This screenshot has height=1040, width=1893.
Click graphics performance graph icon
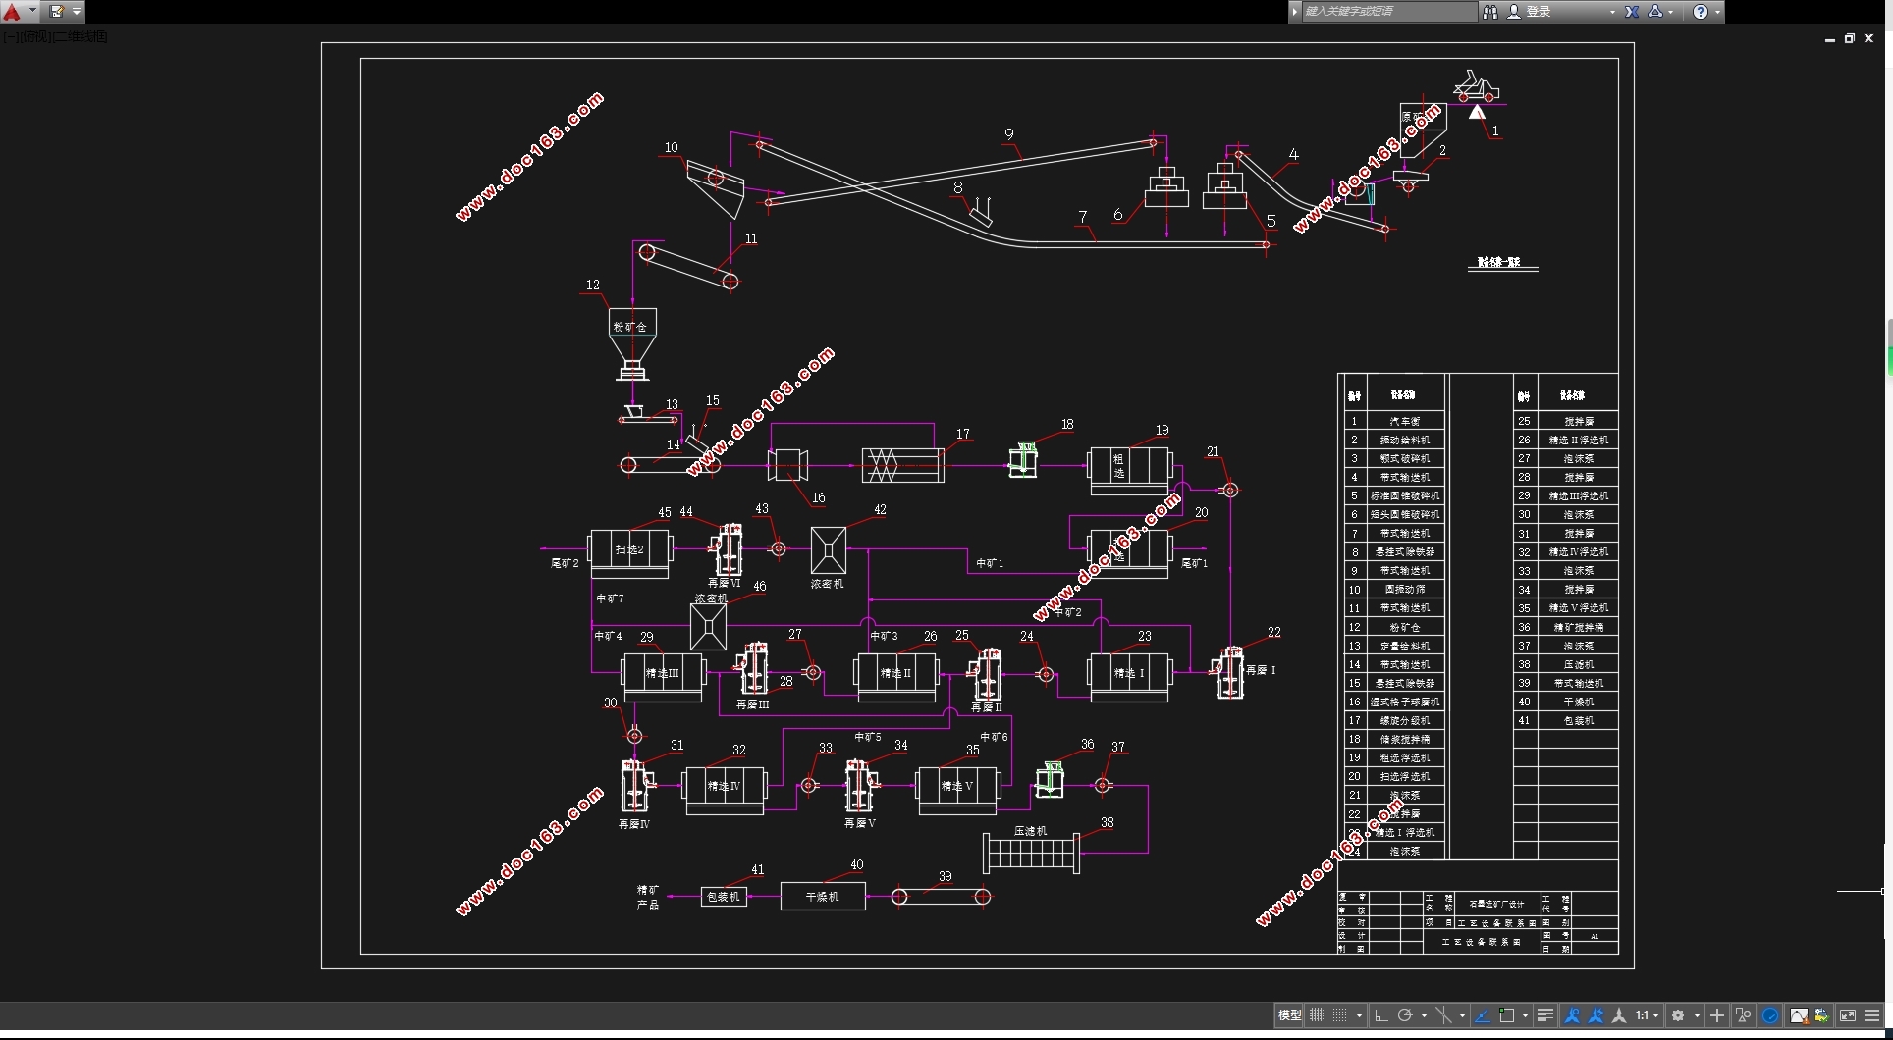[x=1798, y=1015]
